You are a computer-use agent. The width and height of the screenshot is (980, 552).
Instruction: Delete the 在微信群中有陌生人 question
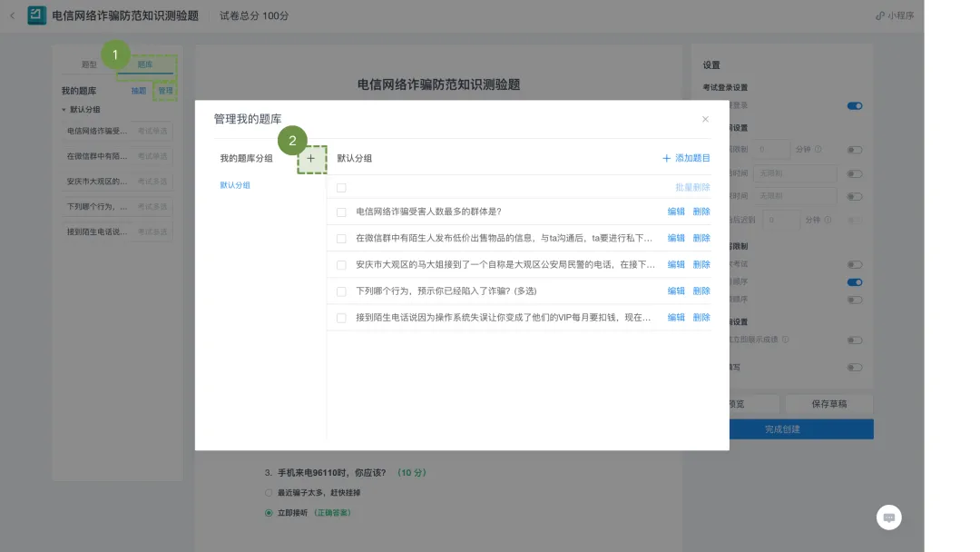coord(701,238)
